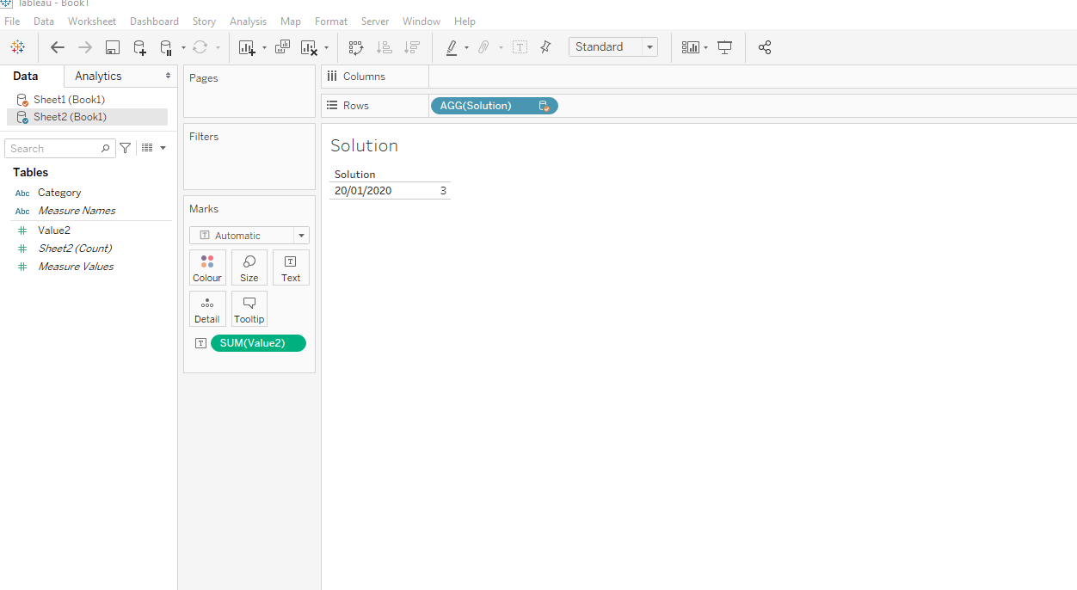
Task: Click the Solution sheet title
Action: coord(364,145)
